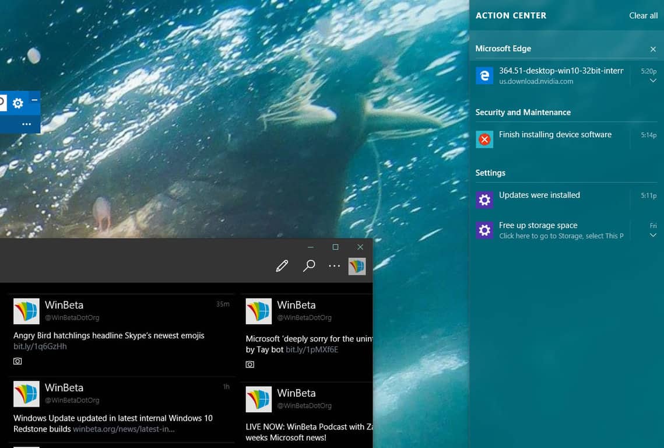Screen dimensions: 664x448
Task: Click WinBeta avatar on Angry Bird tweet
Action: (26, 311)
